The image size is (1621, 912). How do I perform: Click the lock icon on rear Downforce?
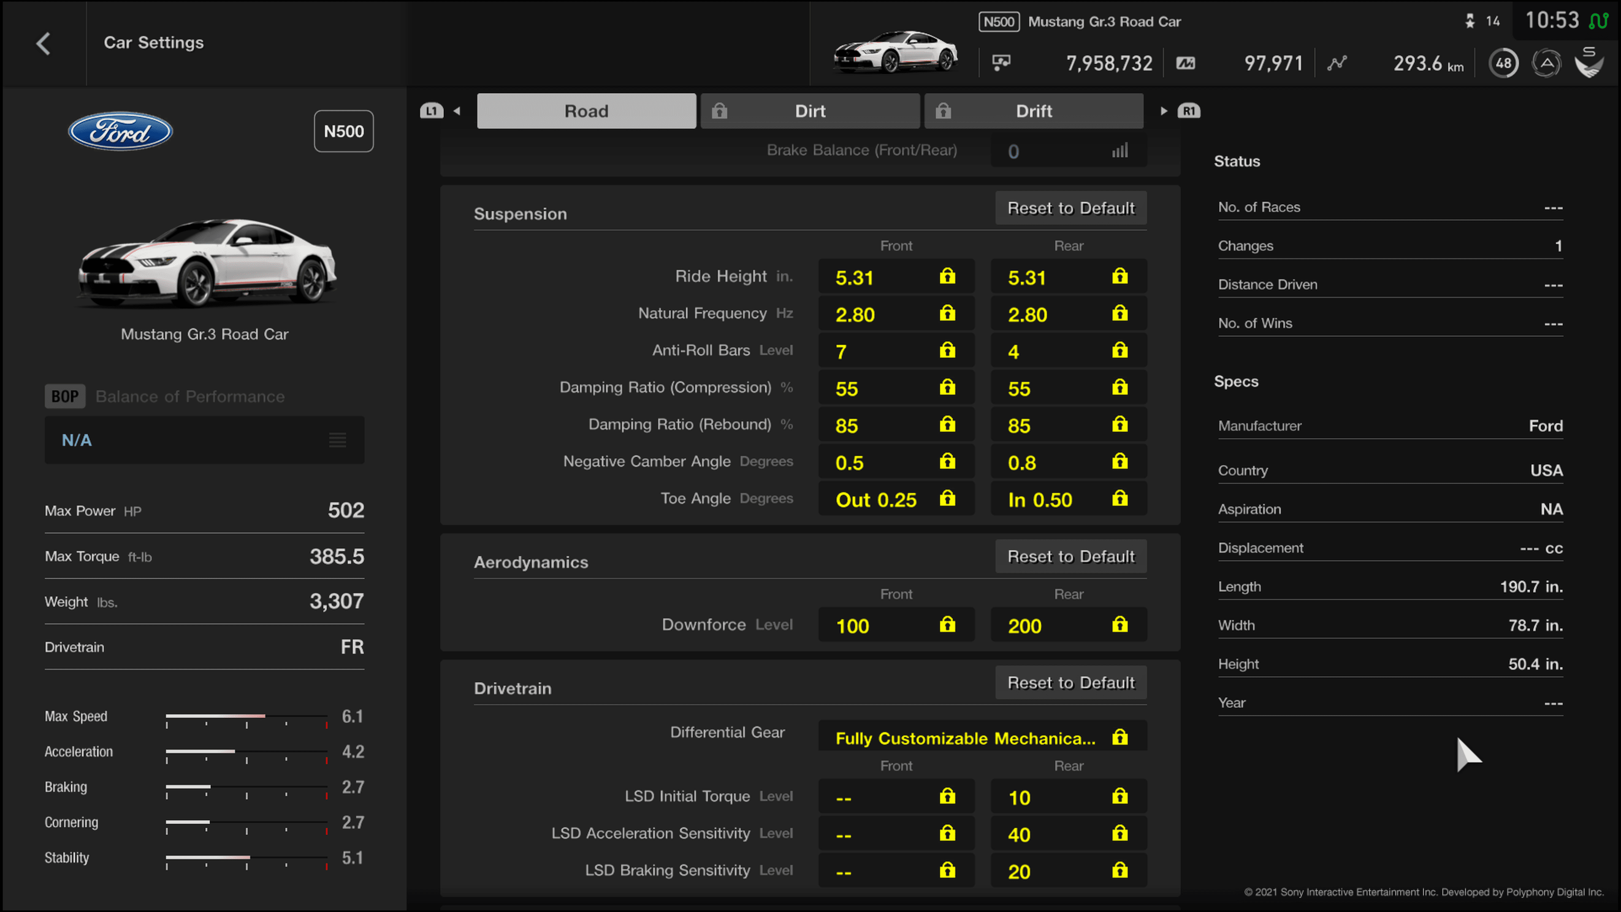pyautogui.click(x=1120, y=624)
